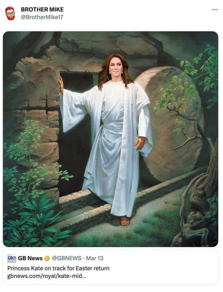Image resolution: width=223 pixels, height=292 pixels.
Task: Open the GB News account name
Action: click(x=30, y=258)
